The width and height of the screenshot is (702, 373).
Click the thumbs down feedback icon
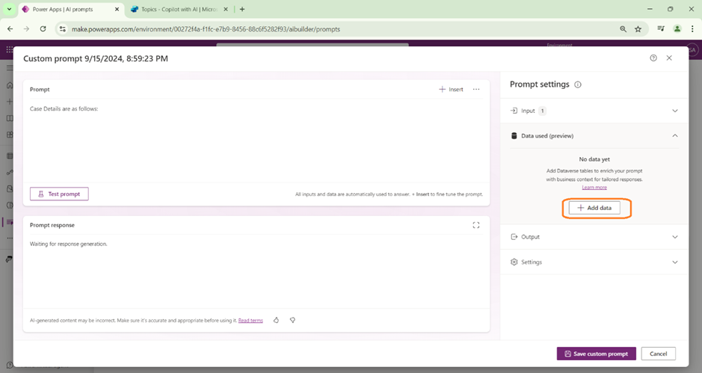pos(292,320)
